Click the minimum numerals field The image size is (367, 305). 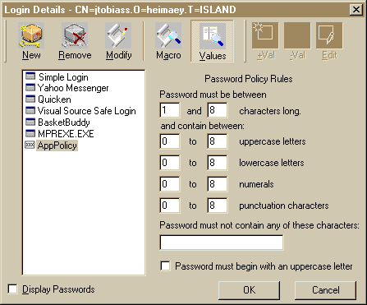coord(170,184)
